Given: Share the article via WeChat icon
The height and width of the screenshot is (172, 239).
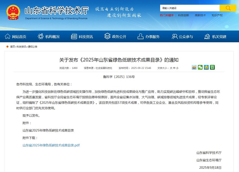Looking at the screenshot, I should click(x=200, y=67).
